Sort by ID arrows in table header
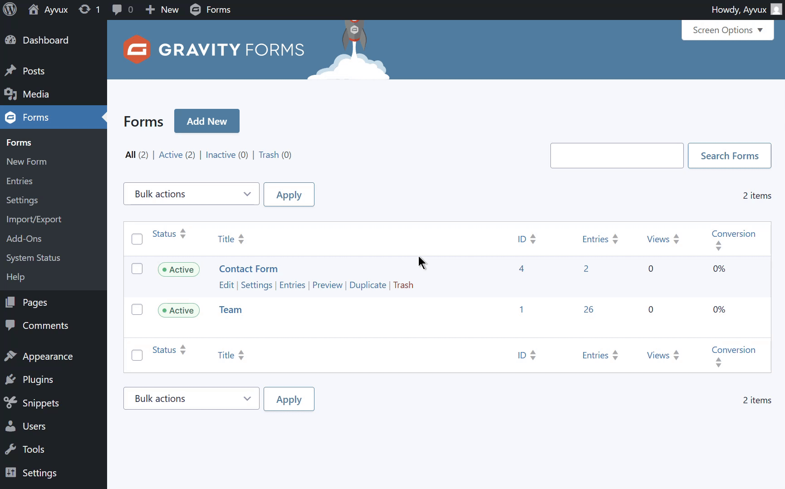Screen dimensions: 785x489 tap(533, 239)
